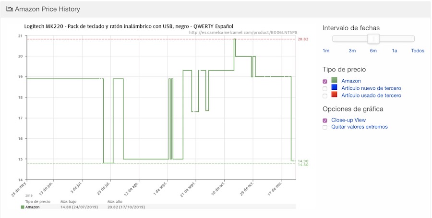Screen dimensions: 432x218
Task: Click the green Amazon legend square below chart
Action: [x=23, y=207]
